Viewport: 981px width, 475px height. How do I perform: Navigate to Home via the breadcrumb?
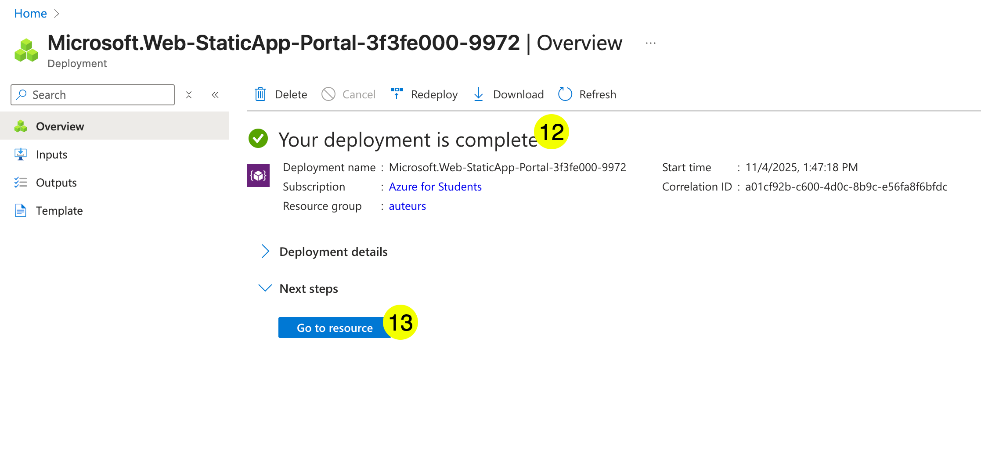coord(30,13)
